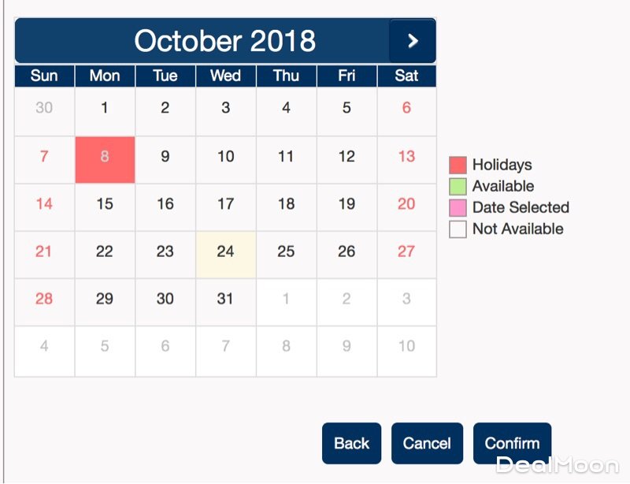Confirm the date selection
Viewport: 630px width, 484px height.
tap(512, 443)
